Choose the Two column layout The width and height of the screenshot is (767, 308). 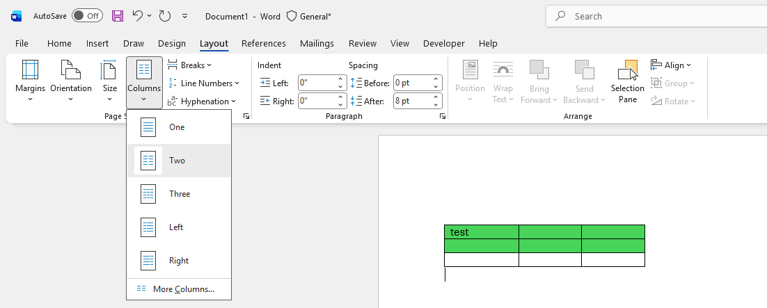pos(179,161)
